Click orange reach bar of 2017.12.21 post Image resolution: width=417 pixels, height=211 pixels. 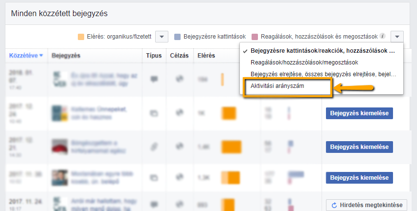tap(232, 147)
